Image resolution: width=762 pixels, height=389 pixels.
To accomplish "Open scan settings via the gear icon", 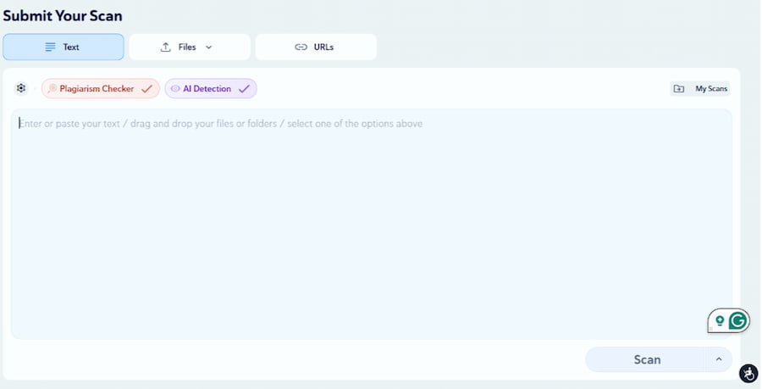I will click(x=21, y=88).
